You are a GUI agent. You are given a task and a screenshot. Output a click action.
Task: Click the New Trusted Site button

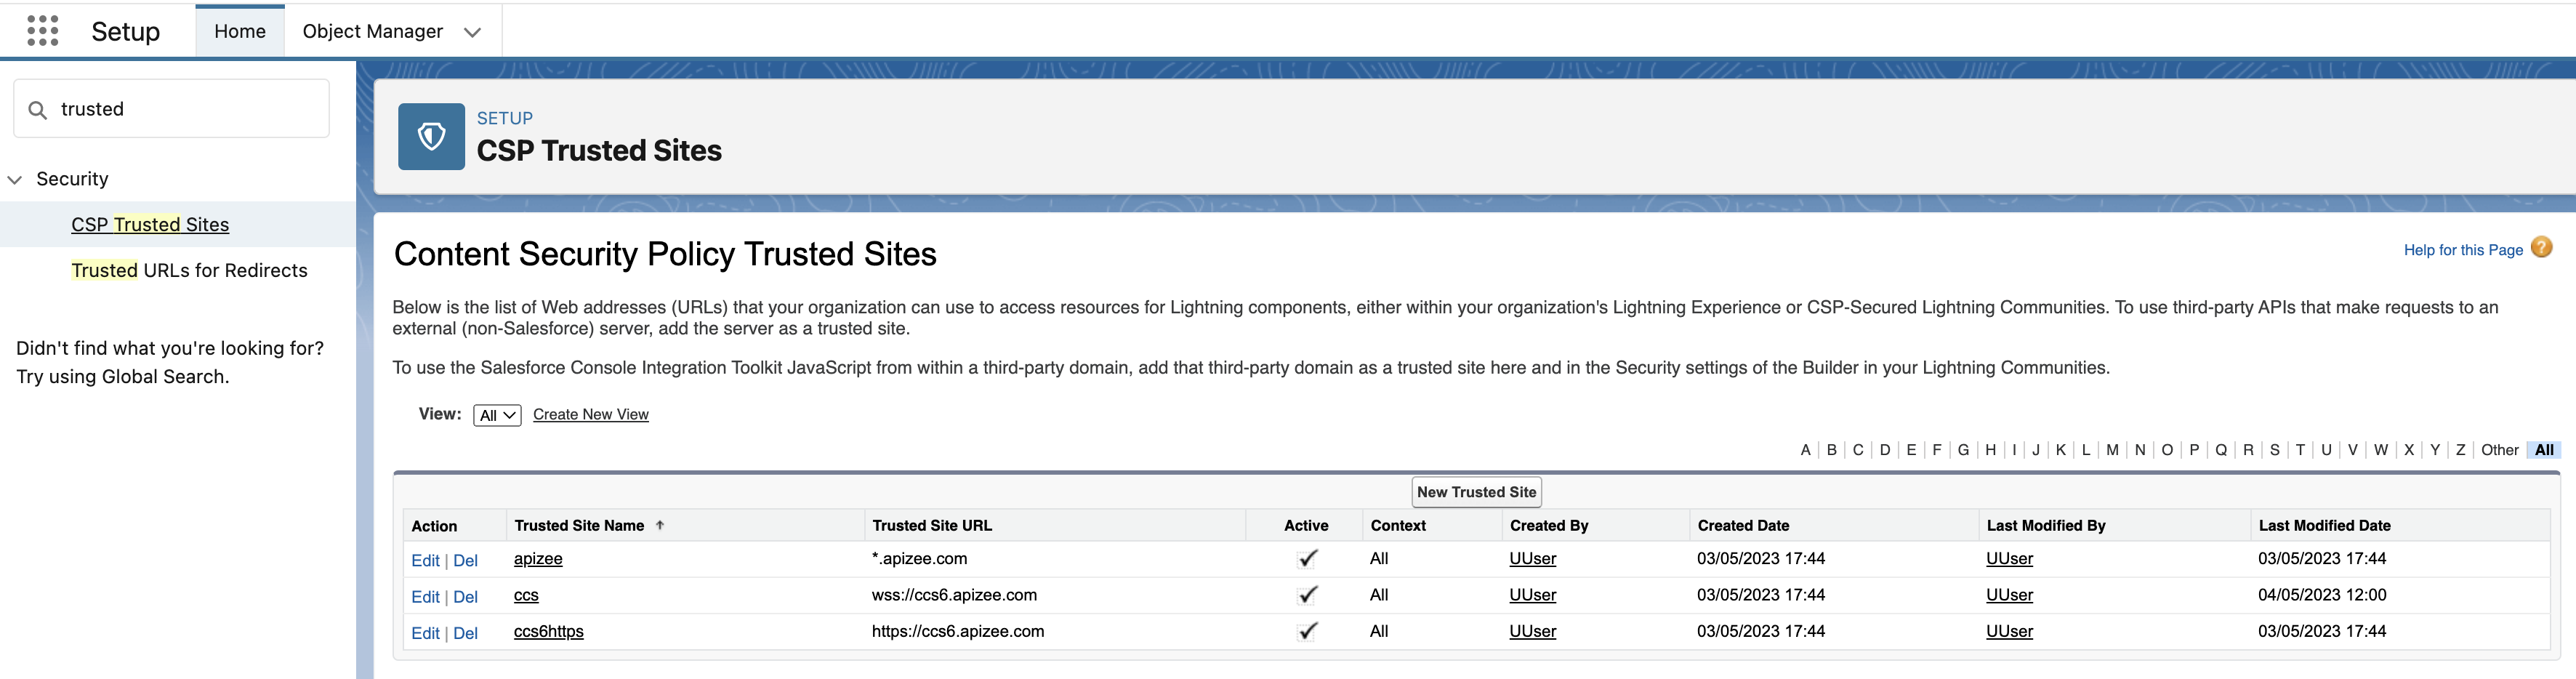pos(1476,492)
